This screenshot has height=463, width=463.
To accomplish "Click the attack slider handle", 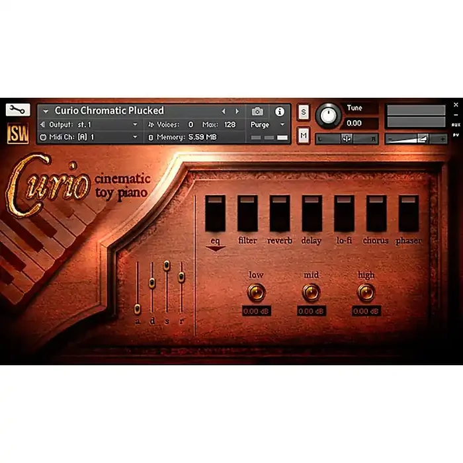I will [138, 309].
